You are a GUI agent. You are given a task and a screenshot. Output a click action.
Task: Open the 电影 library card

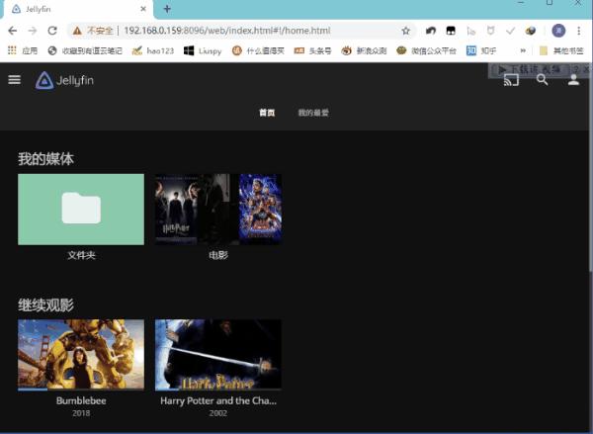(x=218, y=210)
